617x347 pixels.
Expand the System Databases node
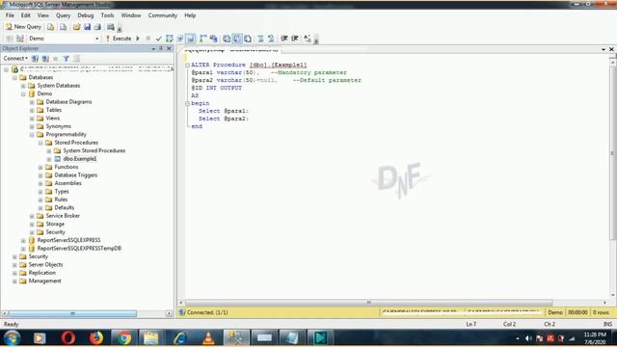click(23, 86)
